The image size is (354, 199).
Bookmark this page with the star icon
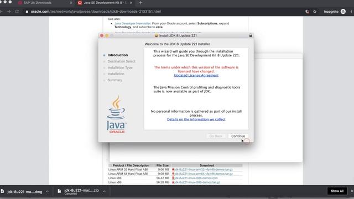315,12
